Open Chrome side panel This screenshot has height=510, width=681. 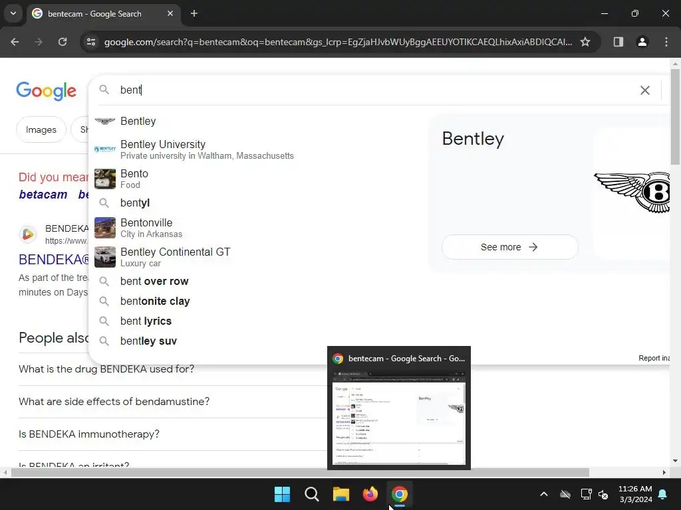tap(618, 42)
